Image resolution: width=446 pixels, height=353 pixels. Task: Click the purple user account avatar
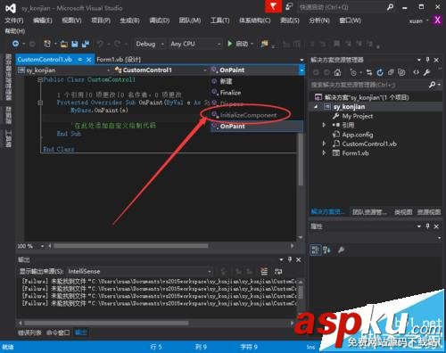[x=437, y=21]
